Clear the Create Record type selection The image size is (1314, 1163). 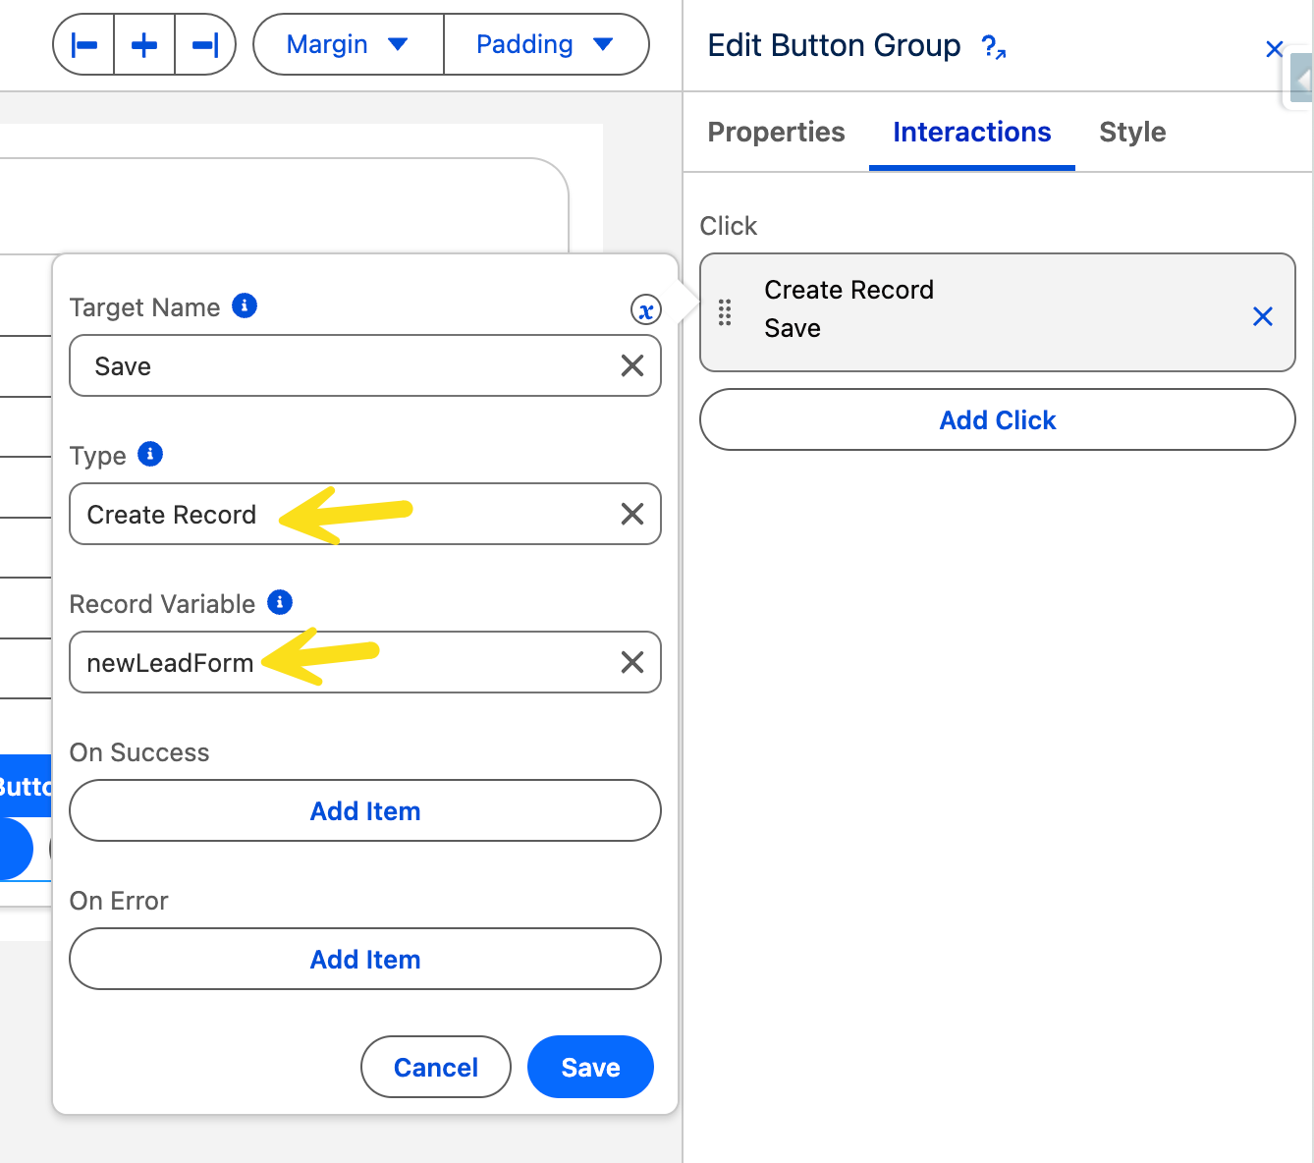click(632, 514)
